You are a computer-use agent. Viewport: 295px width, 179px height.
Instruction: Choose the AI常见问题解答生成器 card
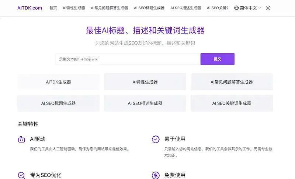232,82
